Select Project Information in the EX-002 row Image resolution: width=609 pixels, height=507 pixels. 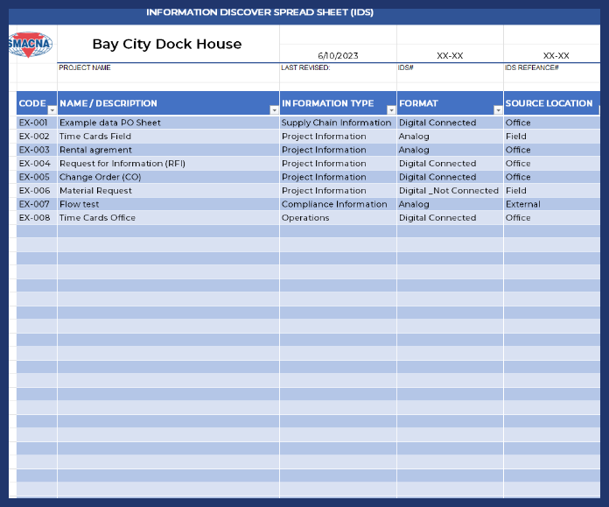(338, 137)
